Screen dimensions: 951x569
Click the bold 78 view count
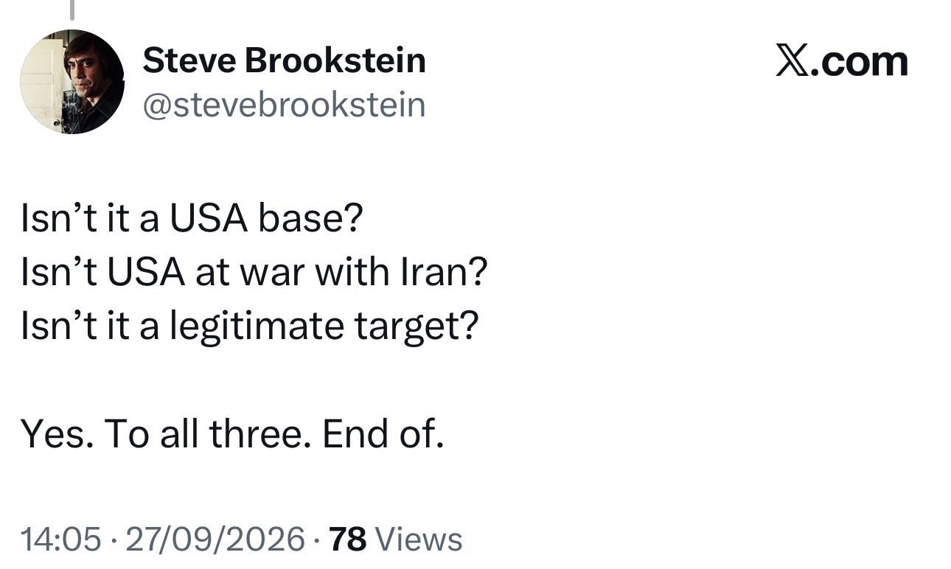pos(348,540)
